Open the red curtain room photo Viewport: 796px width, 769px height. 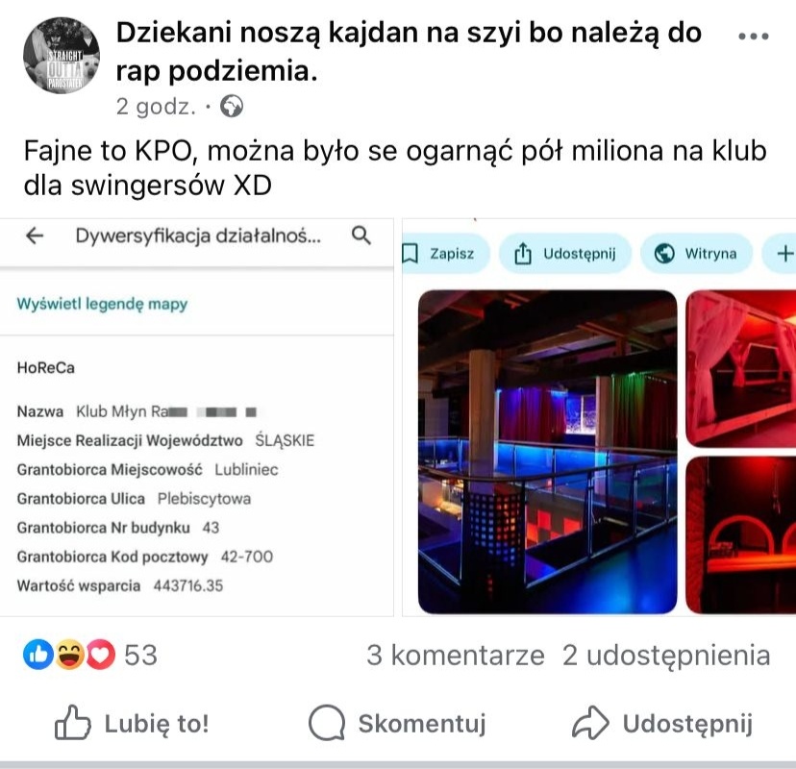click(x=740, y=369)
